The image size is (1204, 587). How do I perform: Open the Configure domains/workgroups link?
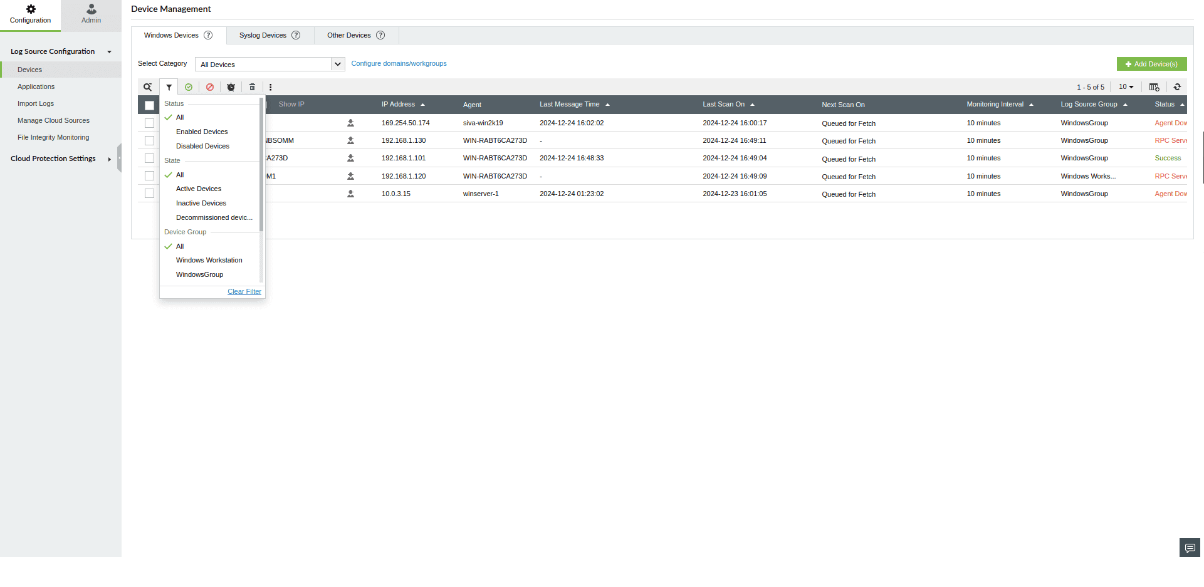click(399, 63)
